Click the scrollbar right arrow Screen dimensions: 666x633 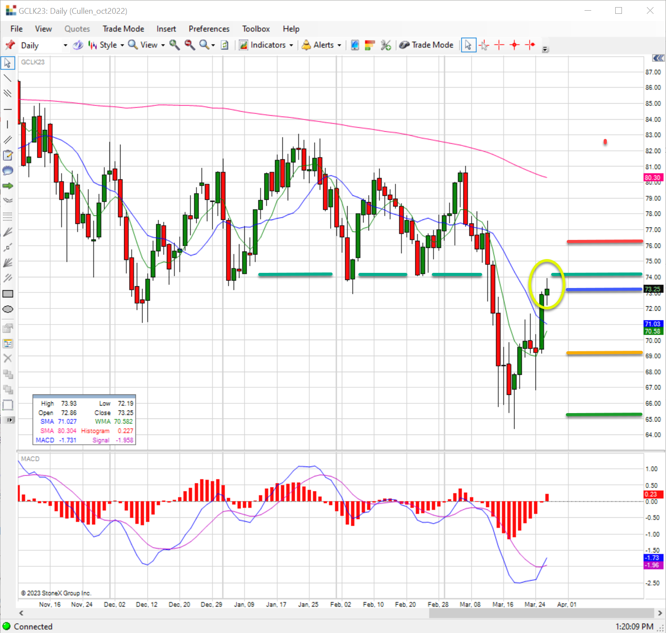point(660,613)
